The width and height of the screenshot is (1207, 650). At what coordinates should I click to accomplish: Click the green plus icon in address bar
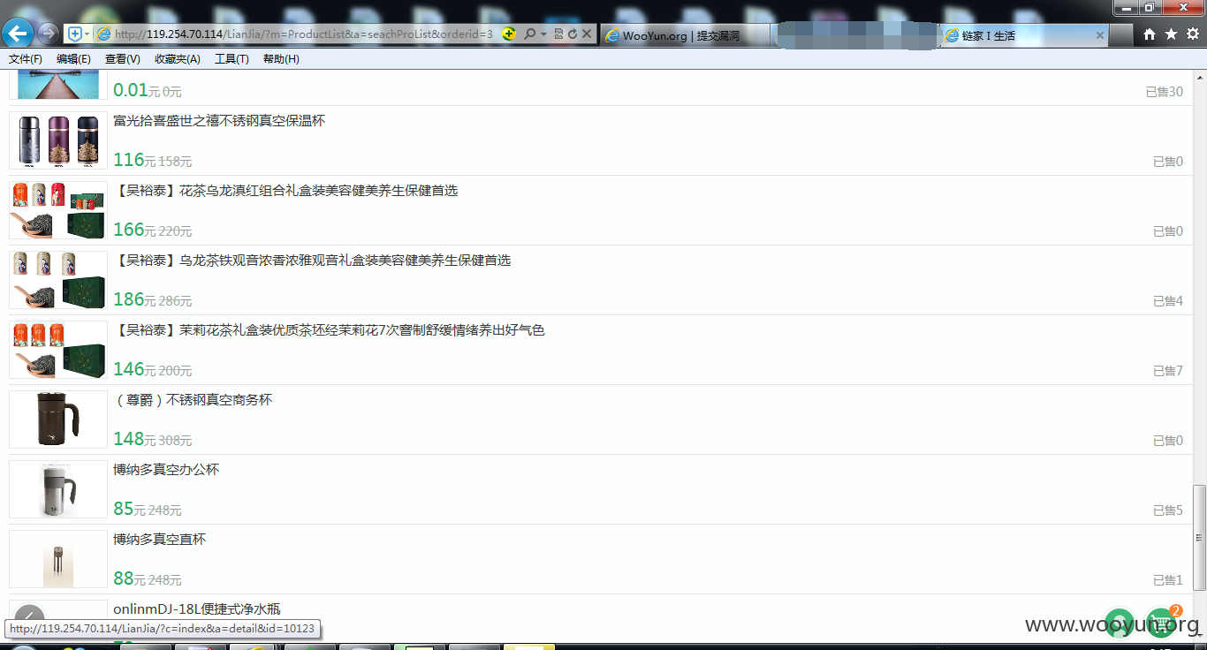click(509, 34)
